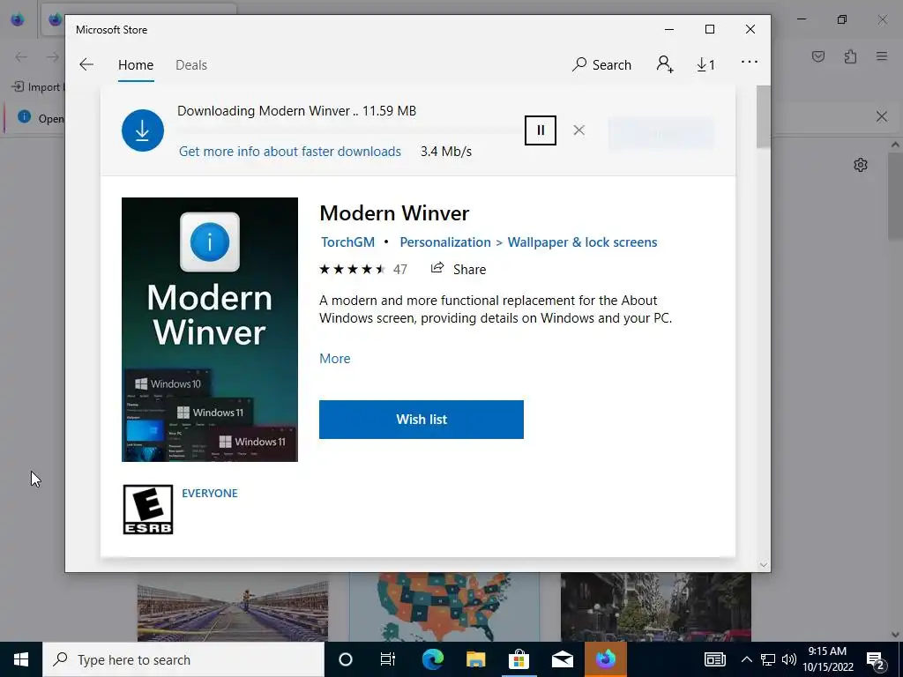
Task: Share the Modern Winver app
Action: coord(459,269)
